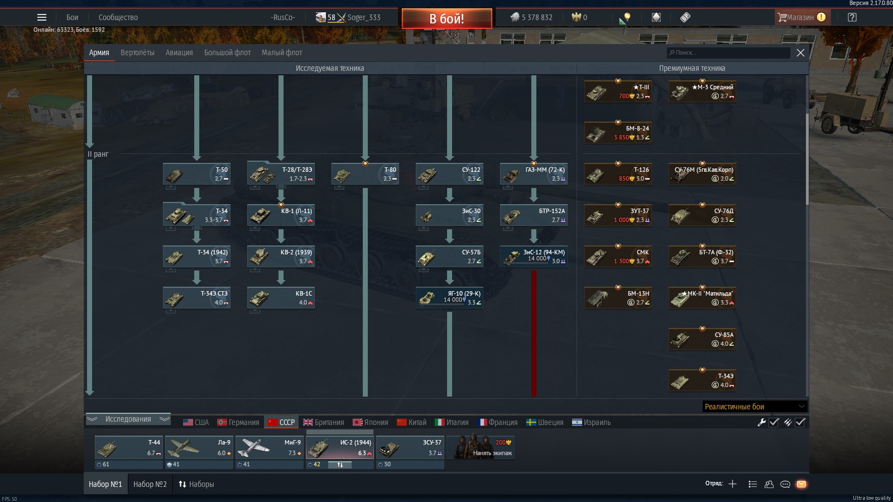Image resolution: width=893 pixels, height=502 pixels.
Task: Select the premium СУ-85А card
Action: click(x=702, y=339)
